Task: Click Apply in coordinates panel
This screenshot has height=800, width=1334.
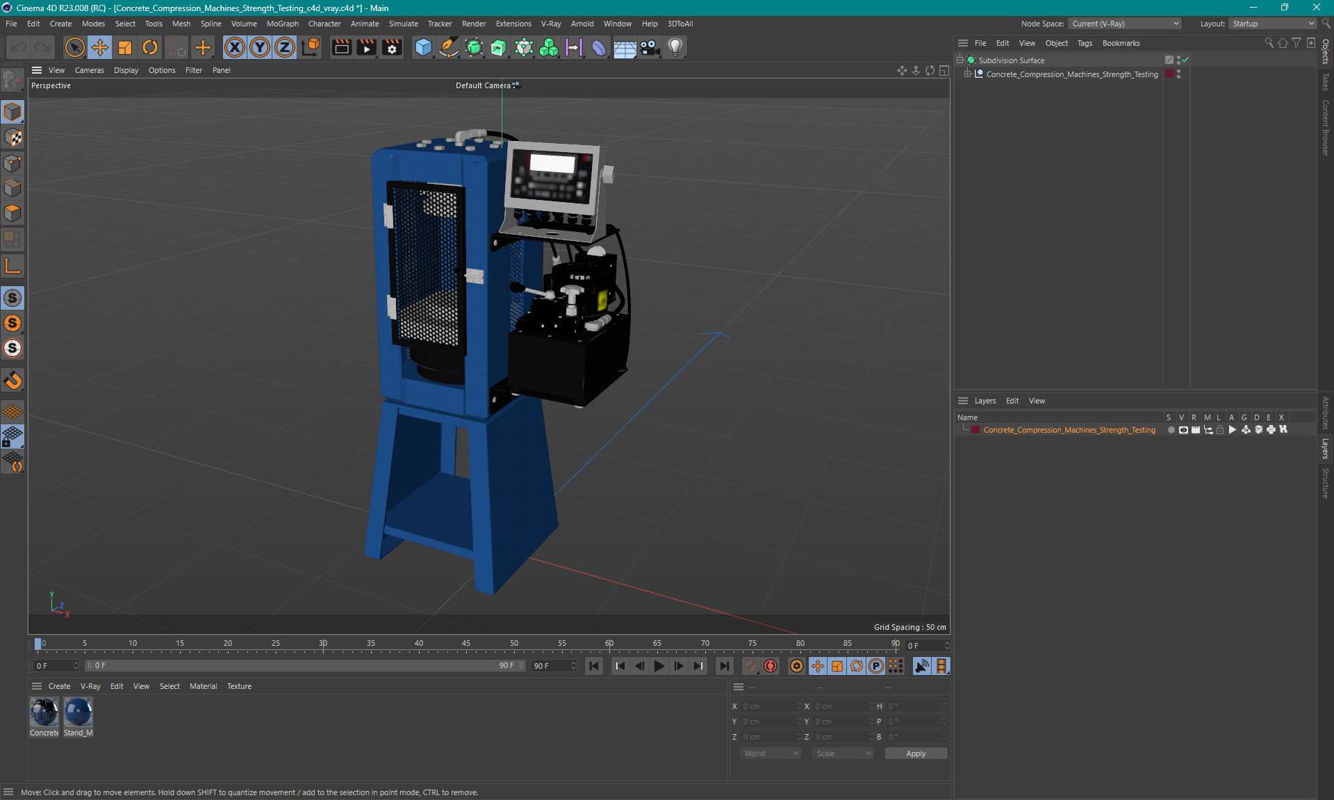Action: click(916, 753)
